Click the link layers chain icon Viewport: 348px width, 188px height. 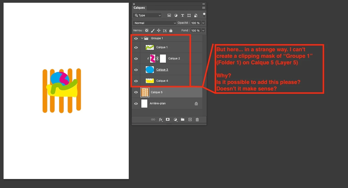(153, 120)
